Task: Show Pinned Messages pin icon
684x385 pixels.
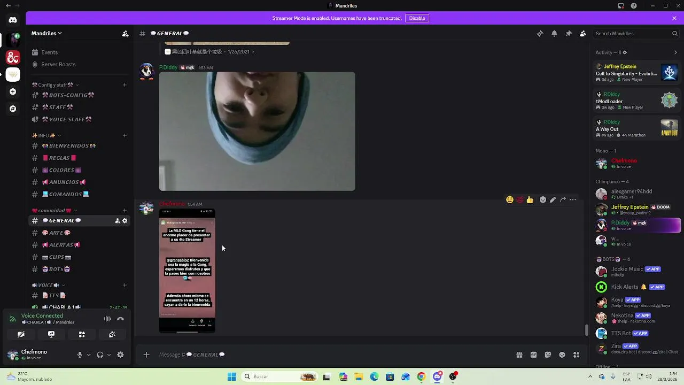Action: click(569, 33)
